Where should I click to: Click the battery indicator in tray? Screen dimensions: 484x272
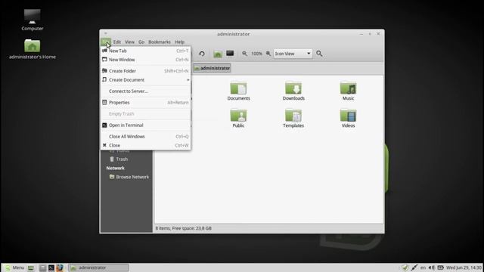coord(440,267)
